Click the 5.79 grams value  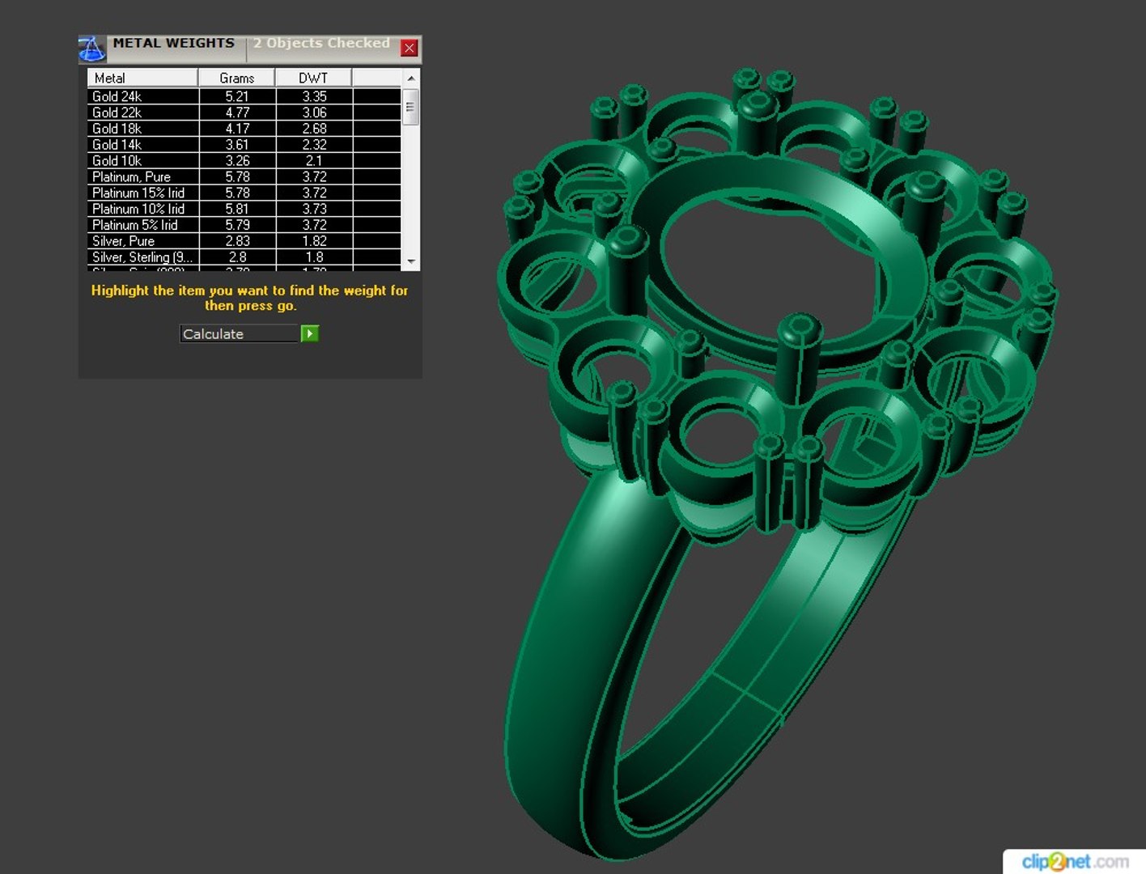tap(237, 225)
